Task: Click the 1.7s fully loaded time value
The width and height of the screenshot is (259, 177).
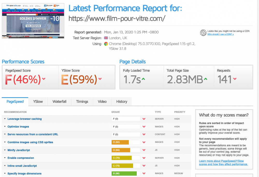Action: [132, 79]
